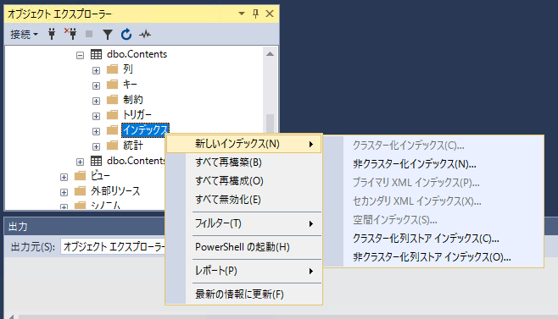Click the Refresh circular arrow icon
This screenshot has width=558, height=319.
[x=126, y=34]
